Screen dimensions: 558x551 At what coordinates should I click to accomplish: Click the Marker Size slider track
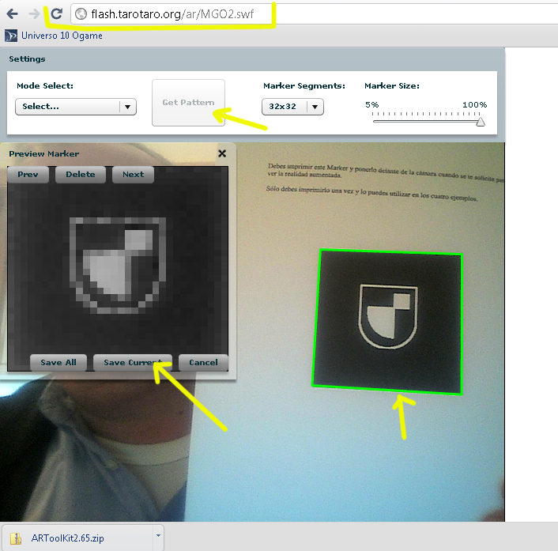(426, 122)
